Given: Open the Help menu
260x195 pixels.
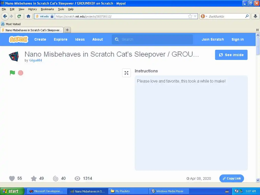Looking at the screenshot, I should 71,9.
